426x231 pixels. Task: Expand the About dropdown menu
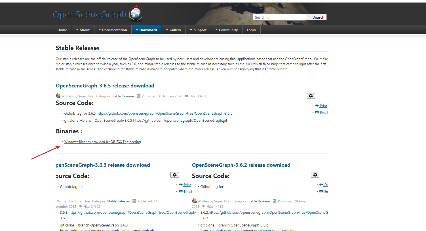83,29
